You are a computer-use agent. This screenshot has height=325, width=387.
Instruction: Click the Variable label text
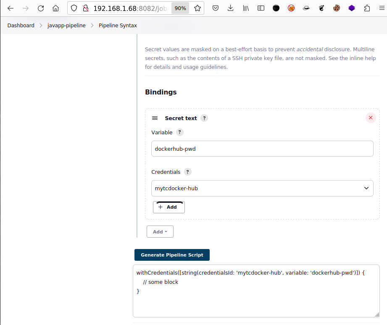[162, 132]
